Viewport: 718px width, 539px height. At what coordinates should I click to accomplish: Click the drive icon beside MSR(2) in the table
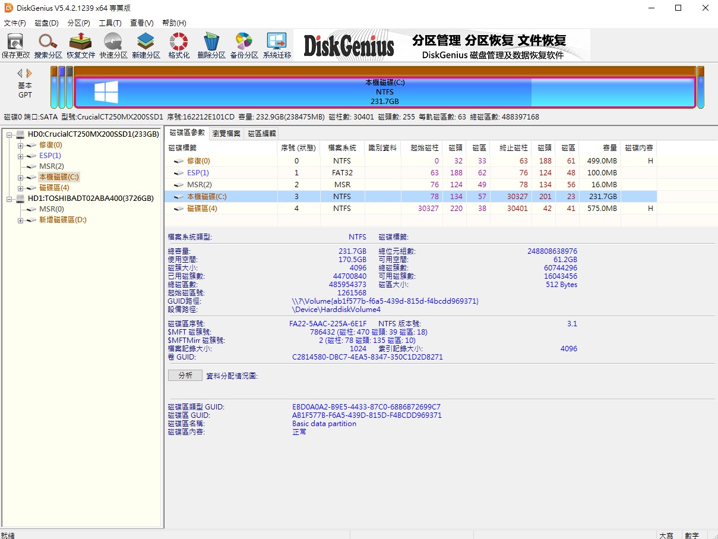click(179, 185)
